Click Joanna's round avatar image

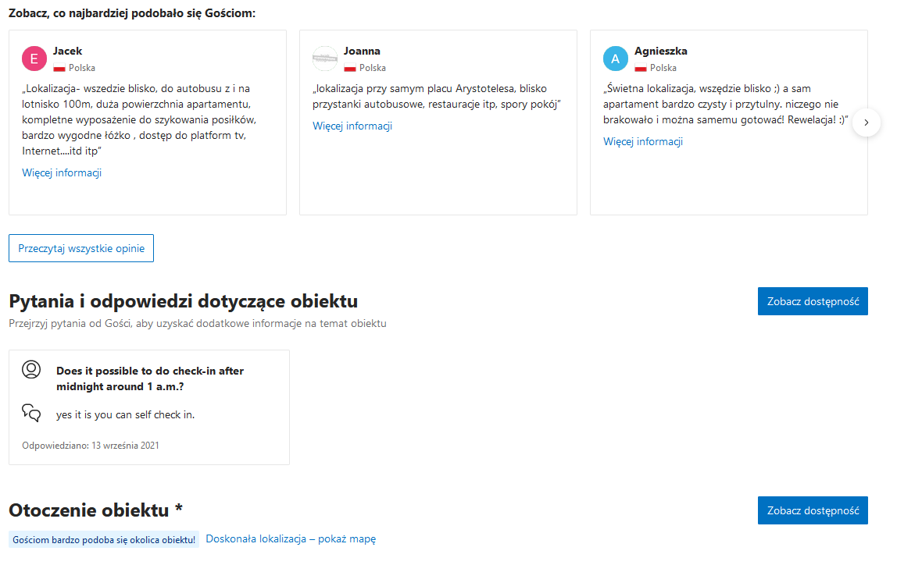[x=325, y=59]
